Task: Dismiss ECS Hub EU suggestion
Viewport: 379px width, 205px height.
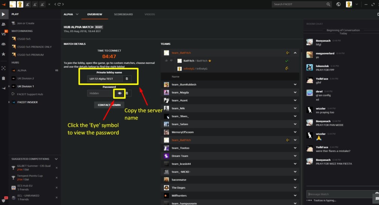Action: coord(56,187)
